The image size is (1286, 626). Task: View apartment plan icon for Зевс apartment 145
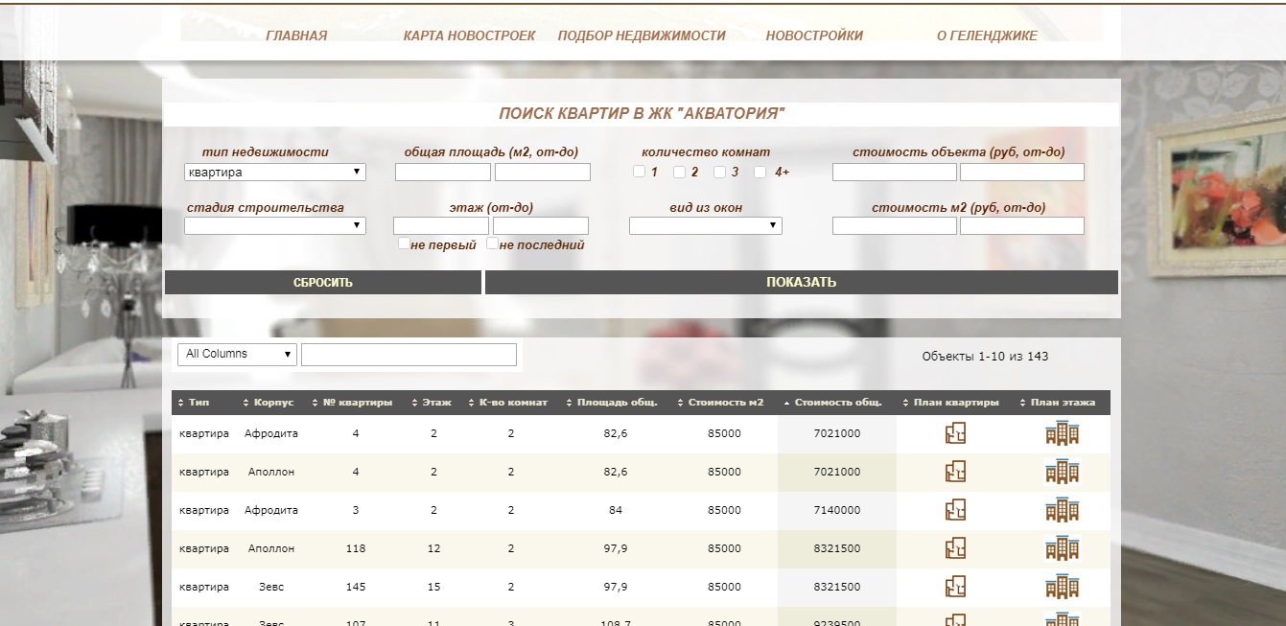click(x=955, y=587)
